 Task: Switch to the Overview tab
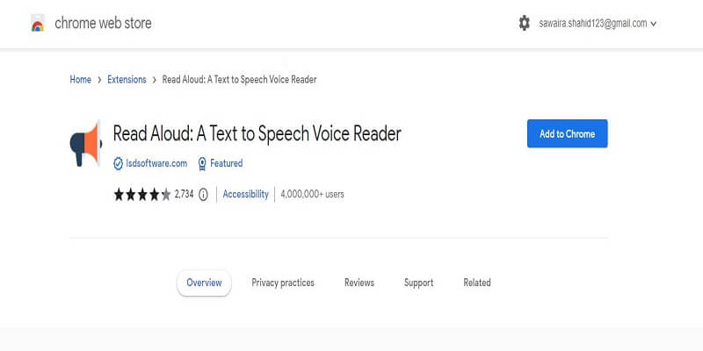[204, 283]
